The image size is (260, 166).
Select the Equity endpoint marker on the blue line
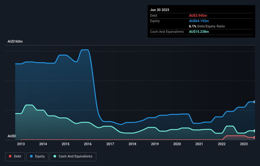click(x=254, y=102)
